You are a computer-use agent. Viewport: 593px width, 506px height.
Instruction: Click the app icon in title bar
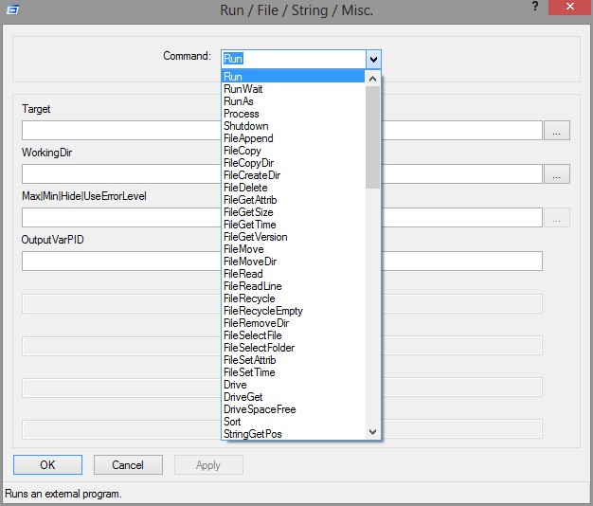point(11,11)
